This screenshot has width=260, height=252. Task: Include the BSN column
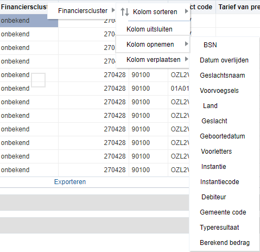(x=210, y=45)
